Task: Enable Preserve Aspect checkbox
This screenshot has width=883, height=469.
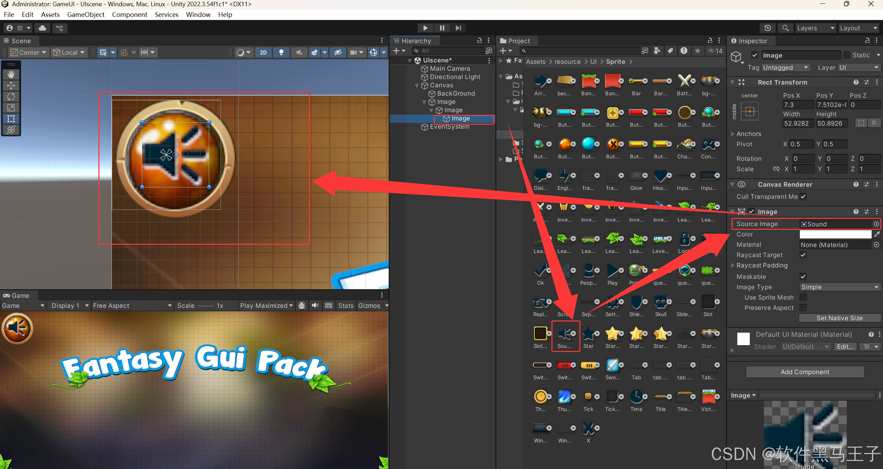Action: click(803, 307)
